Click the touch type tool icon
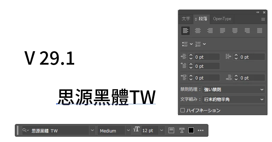Screen dimensions: 272x142 click(x=182, y=130)
